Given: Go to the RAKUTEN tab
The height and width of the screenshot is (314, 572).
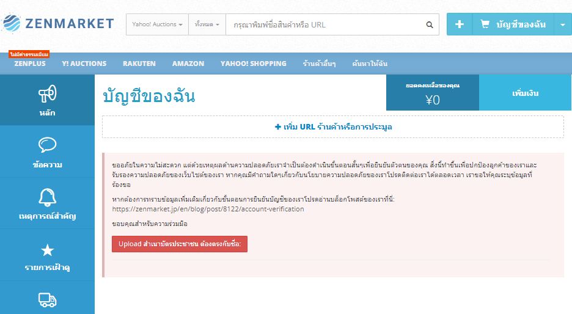Looking at the screenshot, I should [139, 64].
